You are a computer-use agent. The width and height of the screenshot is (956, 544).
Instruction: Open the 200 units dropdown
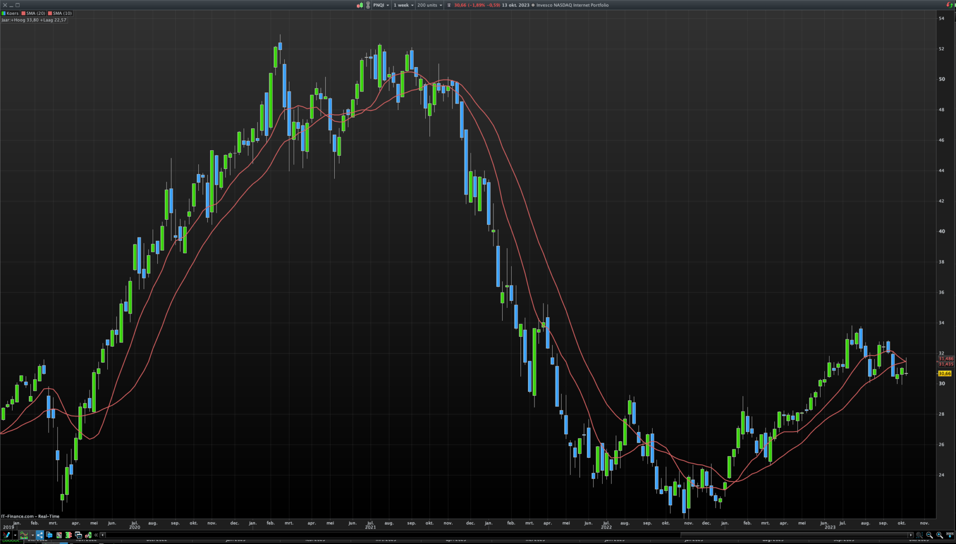point(429,5)
